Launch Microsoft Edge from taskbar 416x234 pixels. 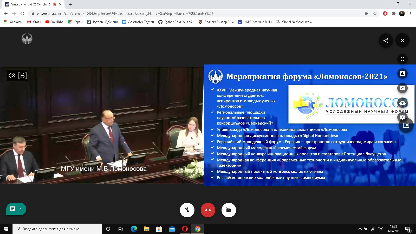(134, 229)
